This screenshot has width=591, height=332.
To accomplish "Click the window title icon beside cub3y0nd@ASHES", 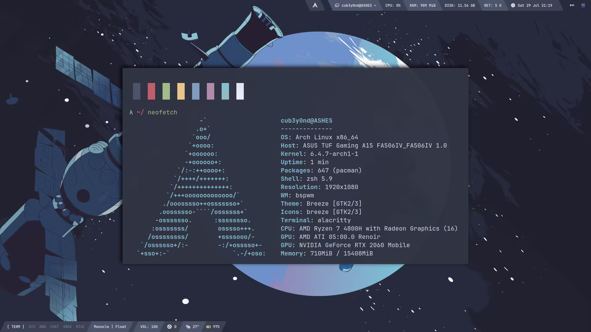I will coord(337,5).
